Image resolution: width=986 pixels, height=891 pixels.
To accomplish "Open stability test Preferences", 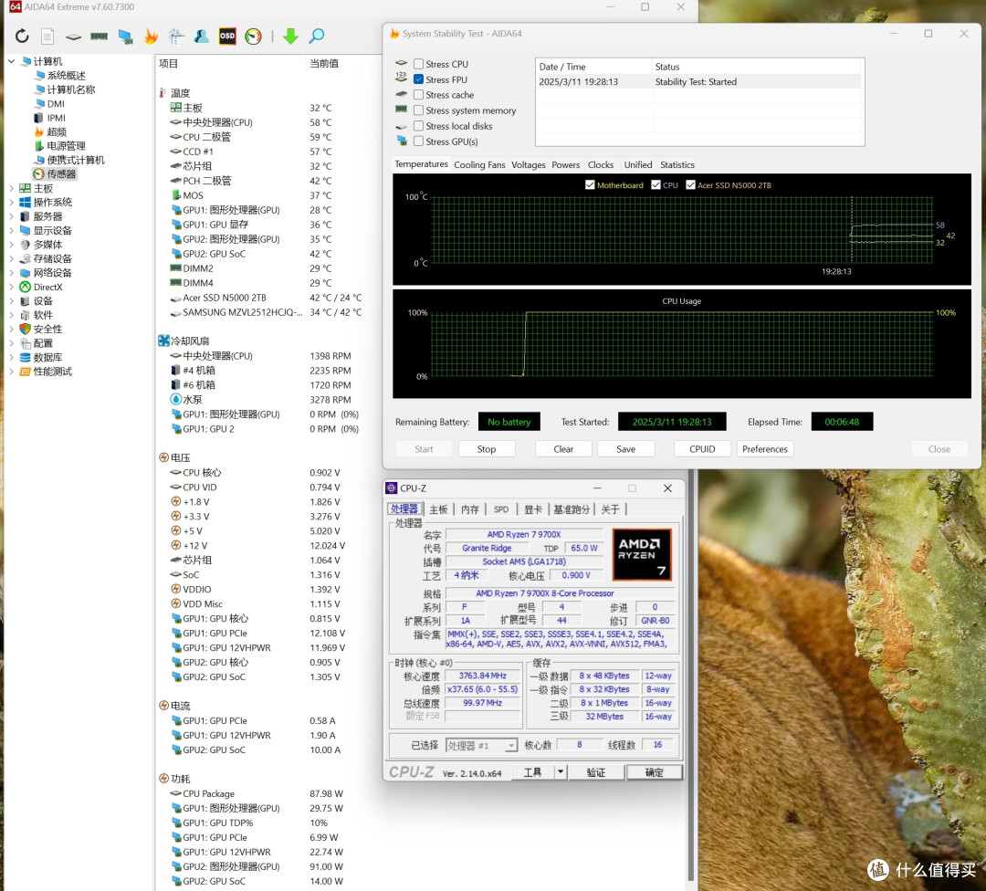I will [765, 449].
